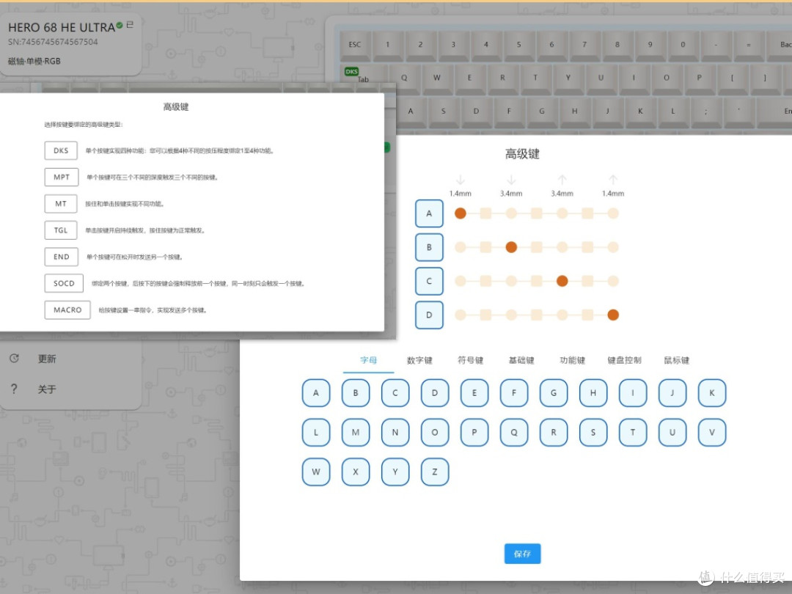This screenshot has height=594, width=792.
Task: Toggle row A final 1.4mm release dot
Action: coord(613,213)
